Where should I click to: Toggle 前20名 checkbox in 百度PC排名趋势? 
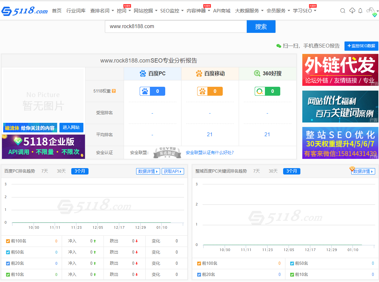8,263
